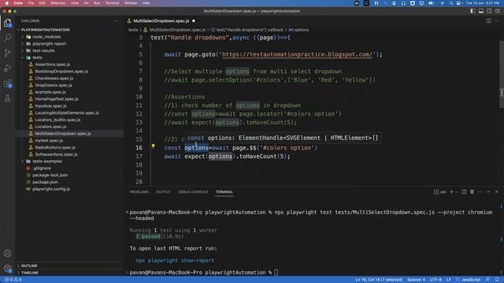Open RadioButtons.spec.js file

tap(55, 148)
